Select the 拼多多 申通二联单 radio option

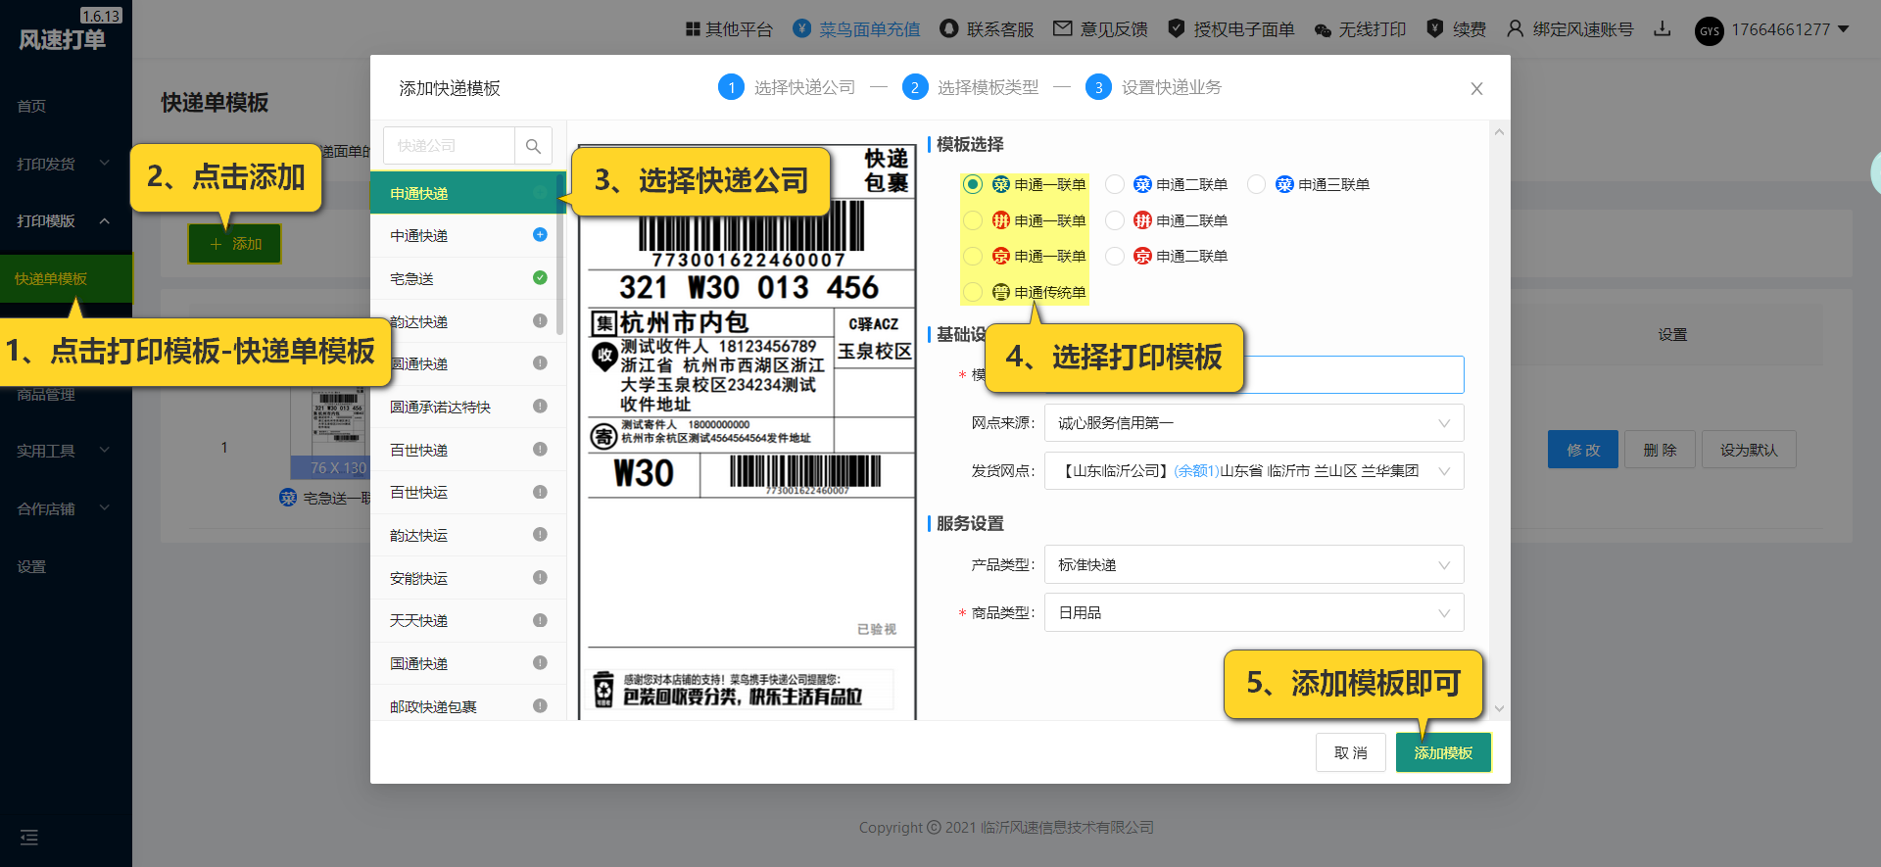click(x=1115, y=220)
